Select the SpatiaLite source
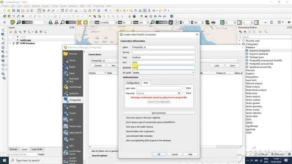 pos(73,93)
